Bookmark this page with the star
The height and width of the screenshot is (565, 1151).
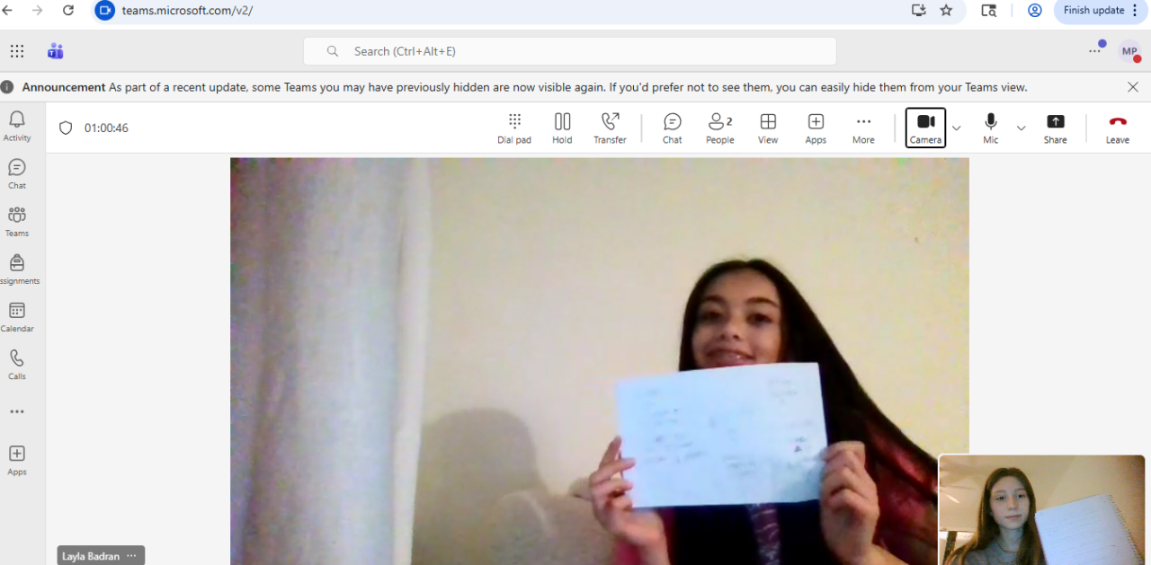(x=946, y=10)
